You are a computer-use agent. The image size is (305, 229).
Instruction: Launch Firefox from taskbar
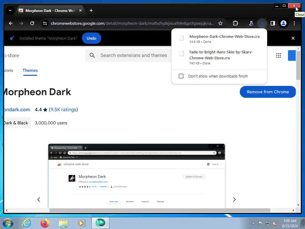(x=45, y=223)
